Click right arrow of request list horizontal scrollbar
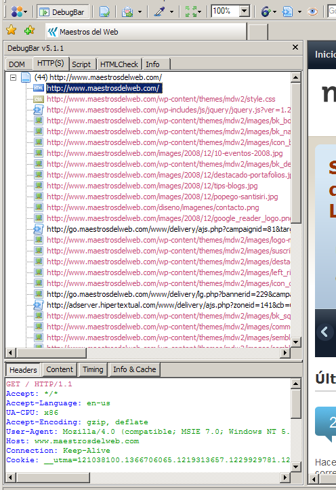Screen dimensions: 336x490 [285, 353]
